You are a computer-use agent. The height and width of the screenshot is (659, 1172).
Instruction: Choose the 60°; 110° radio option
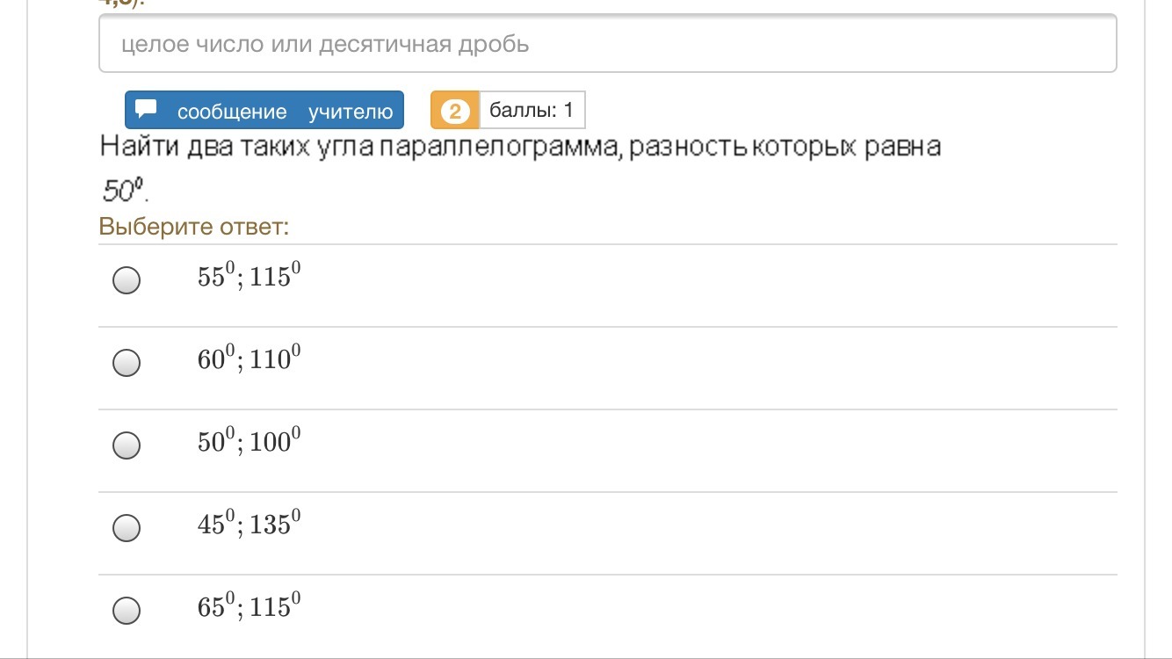tap(127, 362)
